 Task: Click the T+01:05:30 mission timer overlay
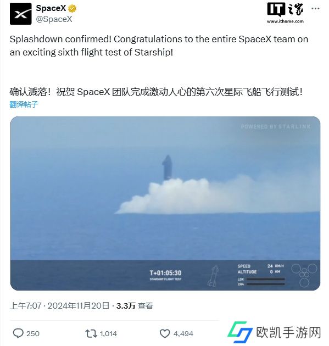[165, 273]
